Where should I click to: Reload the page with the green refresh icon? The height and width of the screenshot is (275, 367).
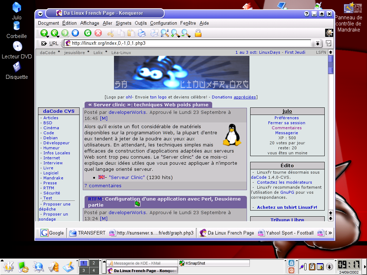[x=88, y=33]
